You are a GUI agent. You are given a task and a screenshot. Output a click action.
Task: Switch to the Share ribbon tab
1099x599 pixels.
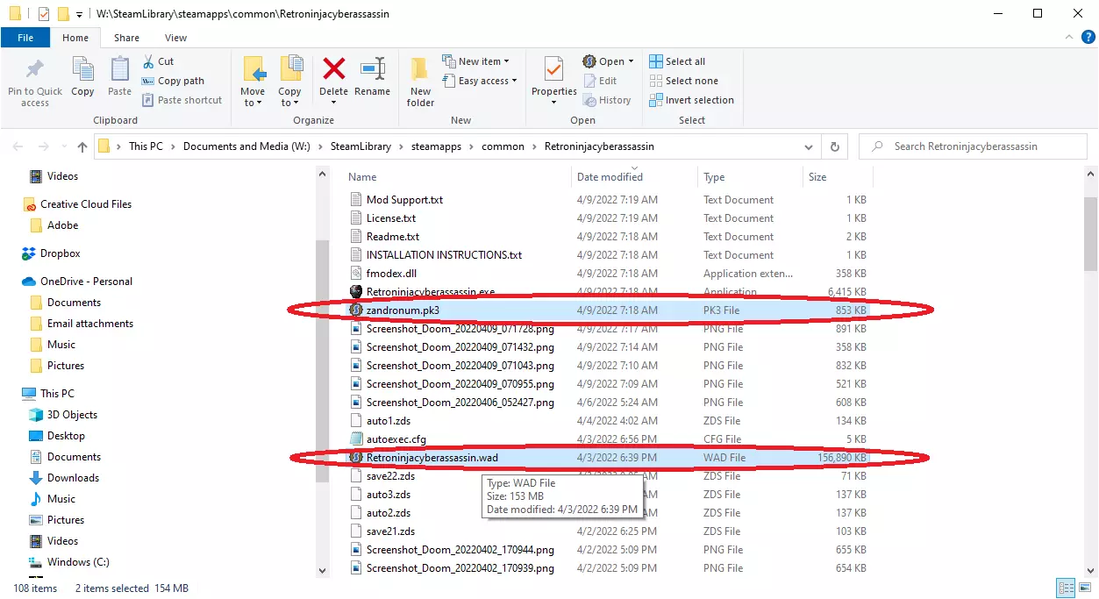point(126,38)
